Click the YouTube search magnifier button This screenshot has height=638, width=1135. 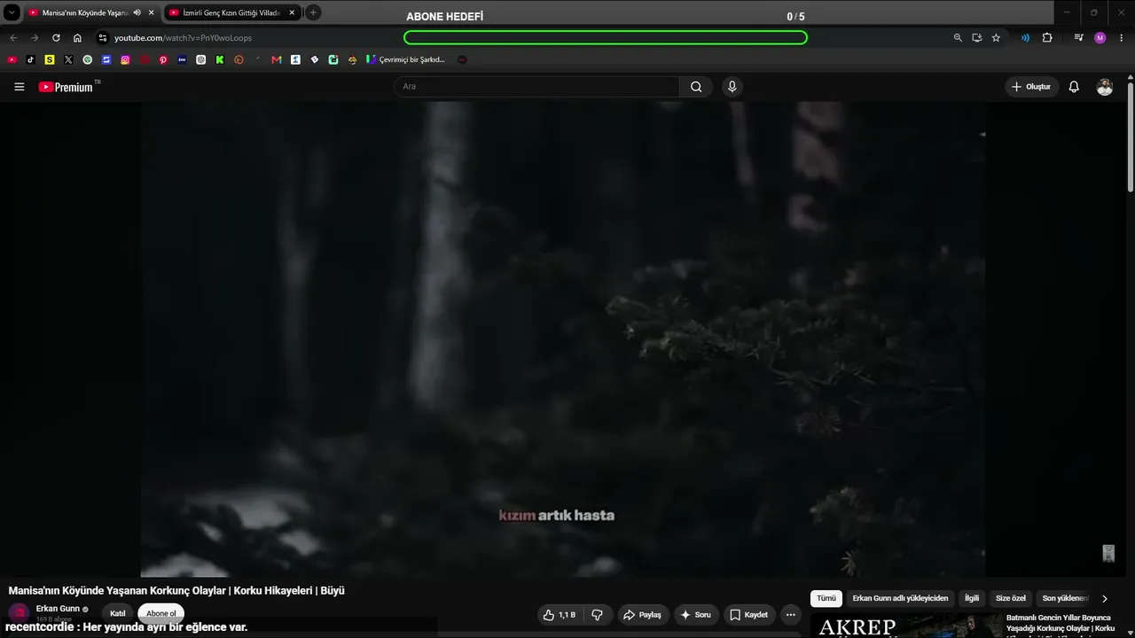(696, 87)
